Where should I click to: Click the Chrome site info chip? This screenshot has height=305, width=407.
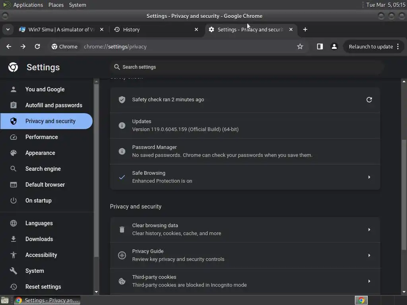click(65, 47)
